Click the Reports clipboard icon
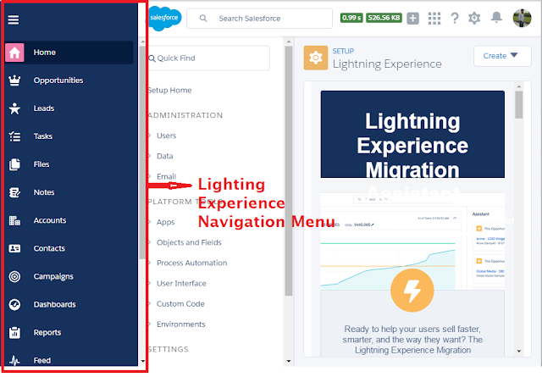The width and height of the screenshot is (542, 377). tap(14, 333)
